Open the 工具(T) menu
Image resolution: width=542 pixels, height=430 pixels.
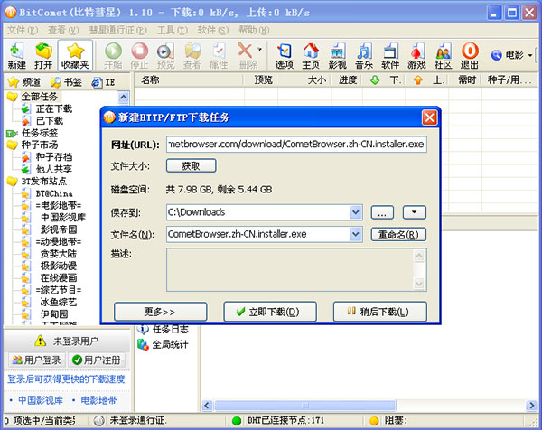coord(173,31)
